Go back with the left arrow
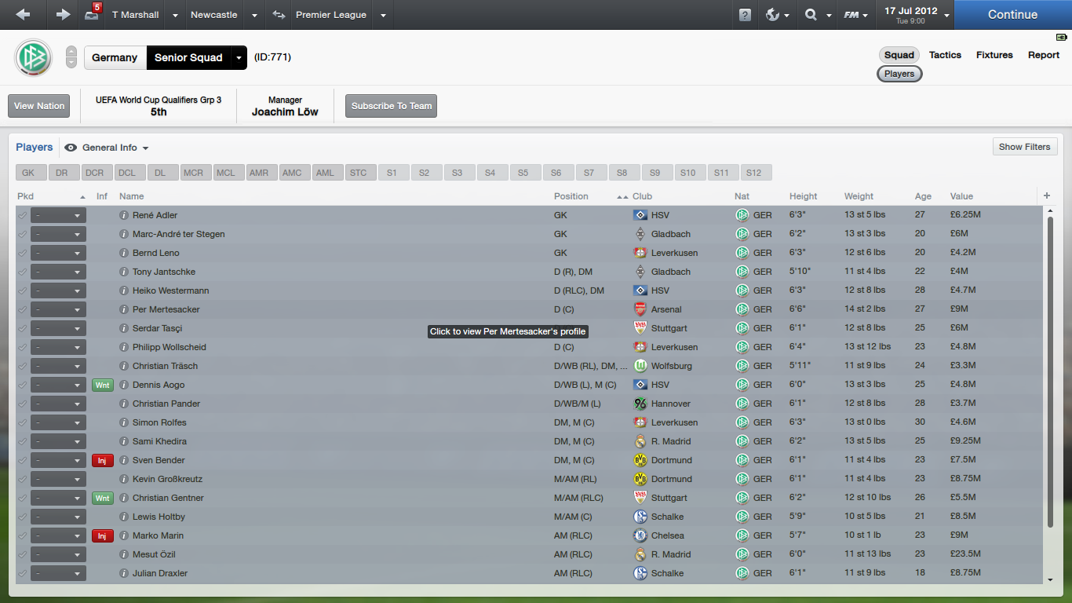The image size is (1072, 603). click(24, 15)
